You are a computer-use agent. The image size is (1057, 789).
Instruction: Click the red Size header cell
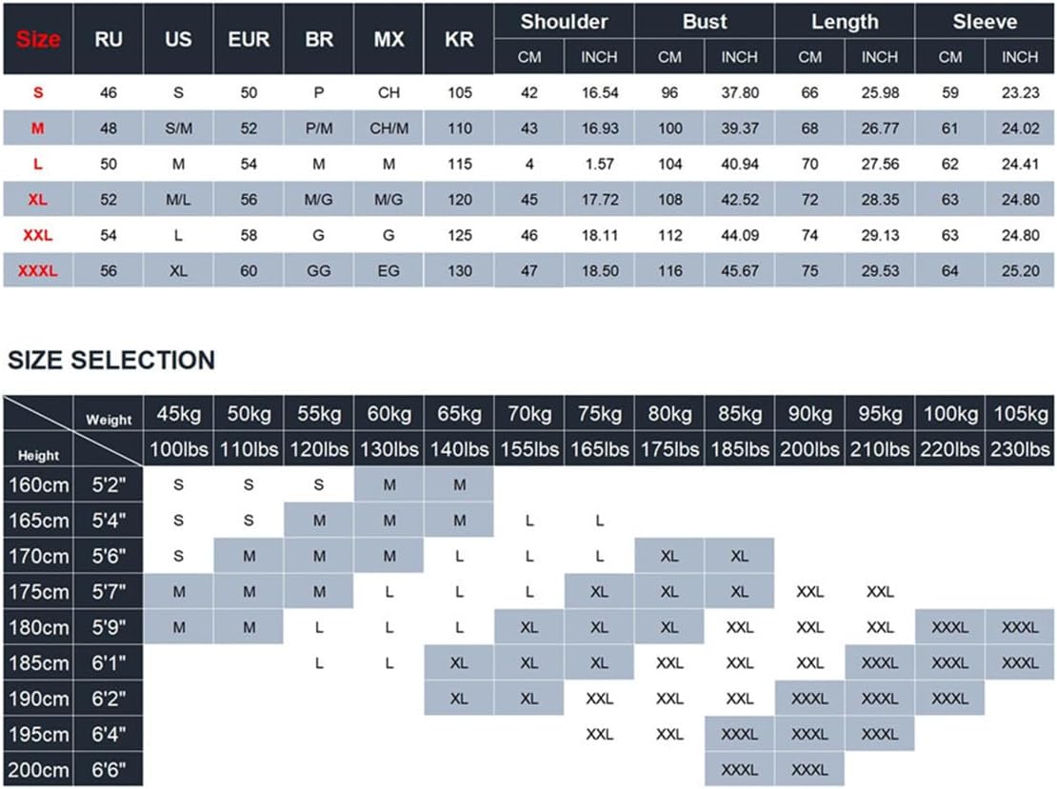pyautogui.click(x=38, y=39)
